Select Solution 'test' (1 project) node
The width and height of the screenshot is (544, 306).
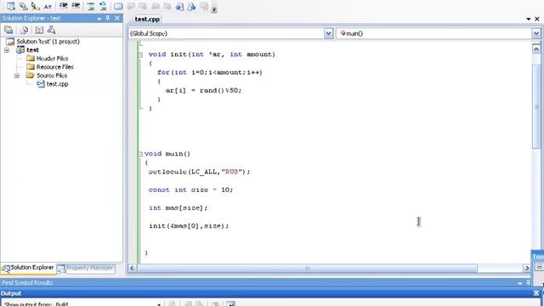click(x=48, y=42)
